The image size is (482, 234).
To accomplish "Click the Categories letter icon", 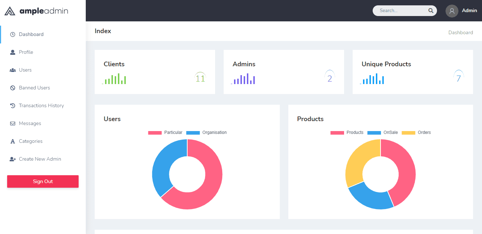I will (x=13, y=141).
